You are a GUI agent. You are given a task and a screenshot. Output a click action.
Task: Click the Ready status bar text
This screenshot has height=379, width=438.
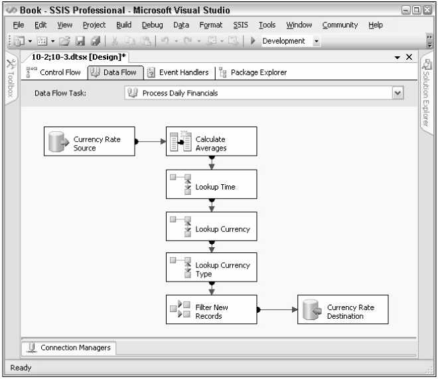[x=21, y=368]
